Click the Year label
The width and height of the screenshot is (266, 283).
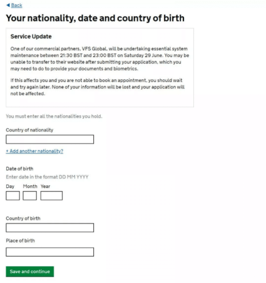coord(45,186)
